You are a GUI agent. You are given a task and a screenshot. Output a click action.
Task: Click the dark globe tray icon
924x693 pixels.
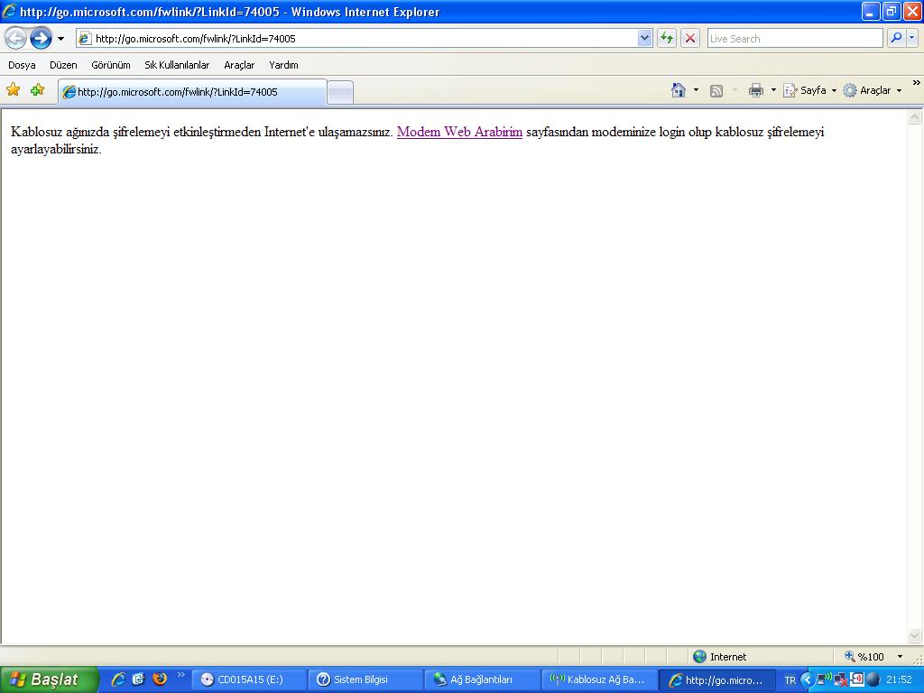tap(873, 679)
